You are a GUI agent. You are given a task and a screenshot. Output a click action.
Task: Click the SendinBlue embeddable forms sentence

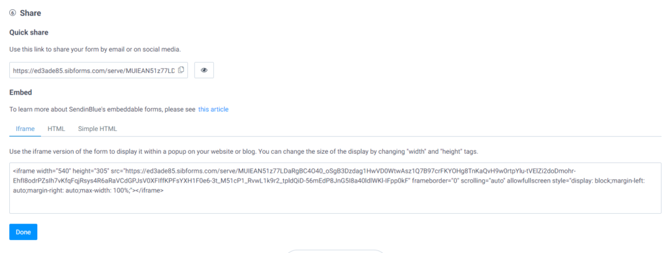(x=102, y=110)
